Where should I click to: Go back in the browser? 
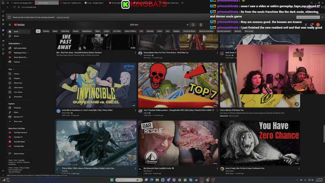pyautogui.click(x=8, y=7)
